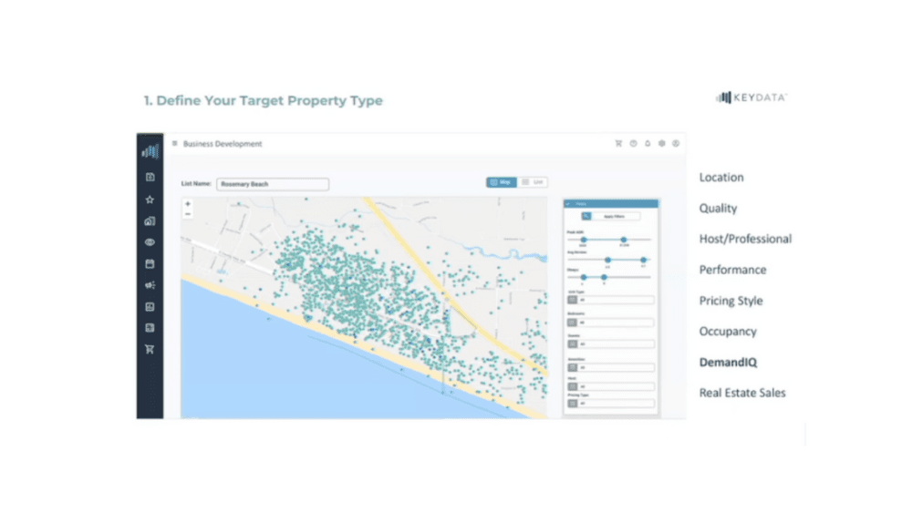This screenshot has width=912, height=513.
Task: Switch to Map view
Action: pyautogui.click(x=502, y=182)
